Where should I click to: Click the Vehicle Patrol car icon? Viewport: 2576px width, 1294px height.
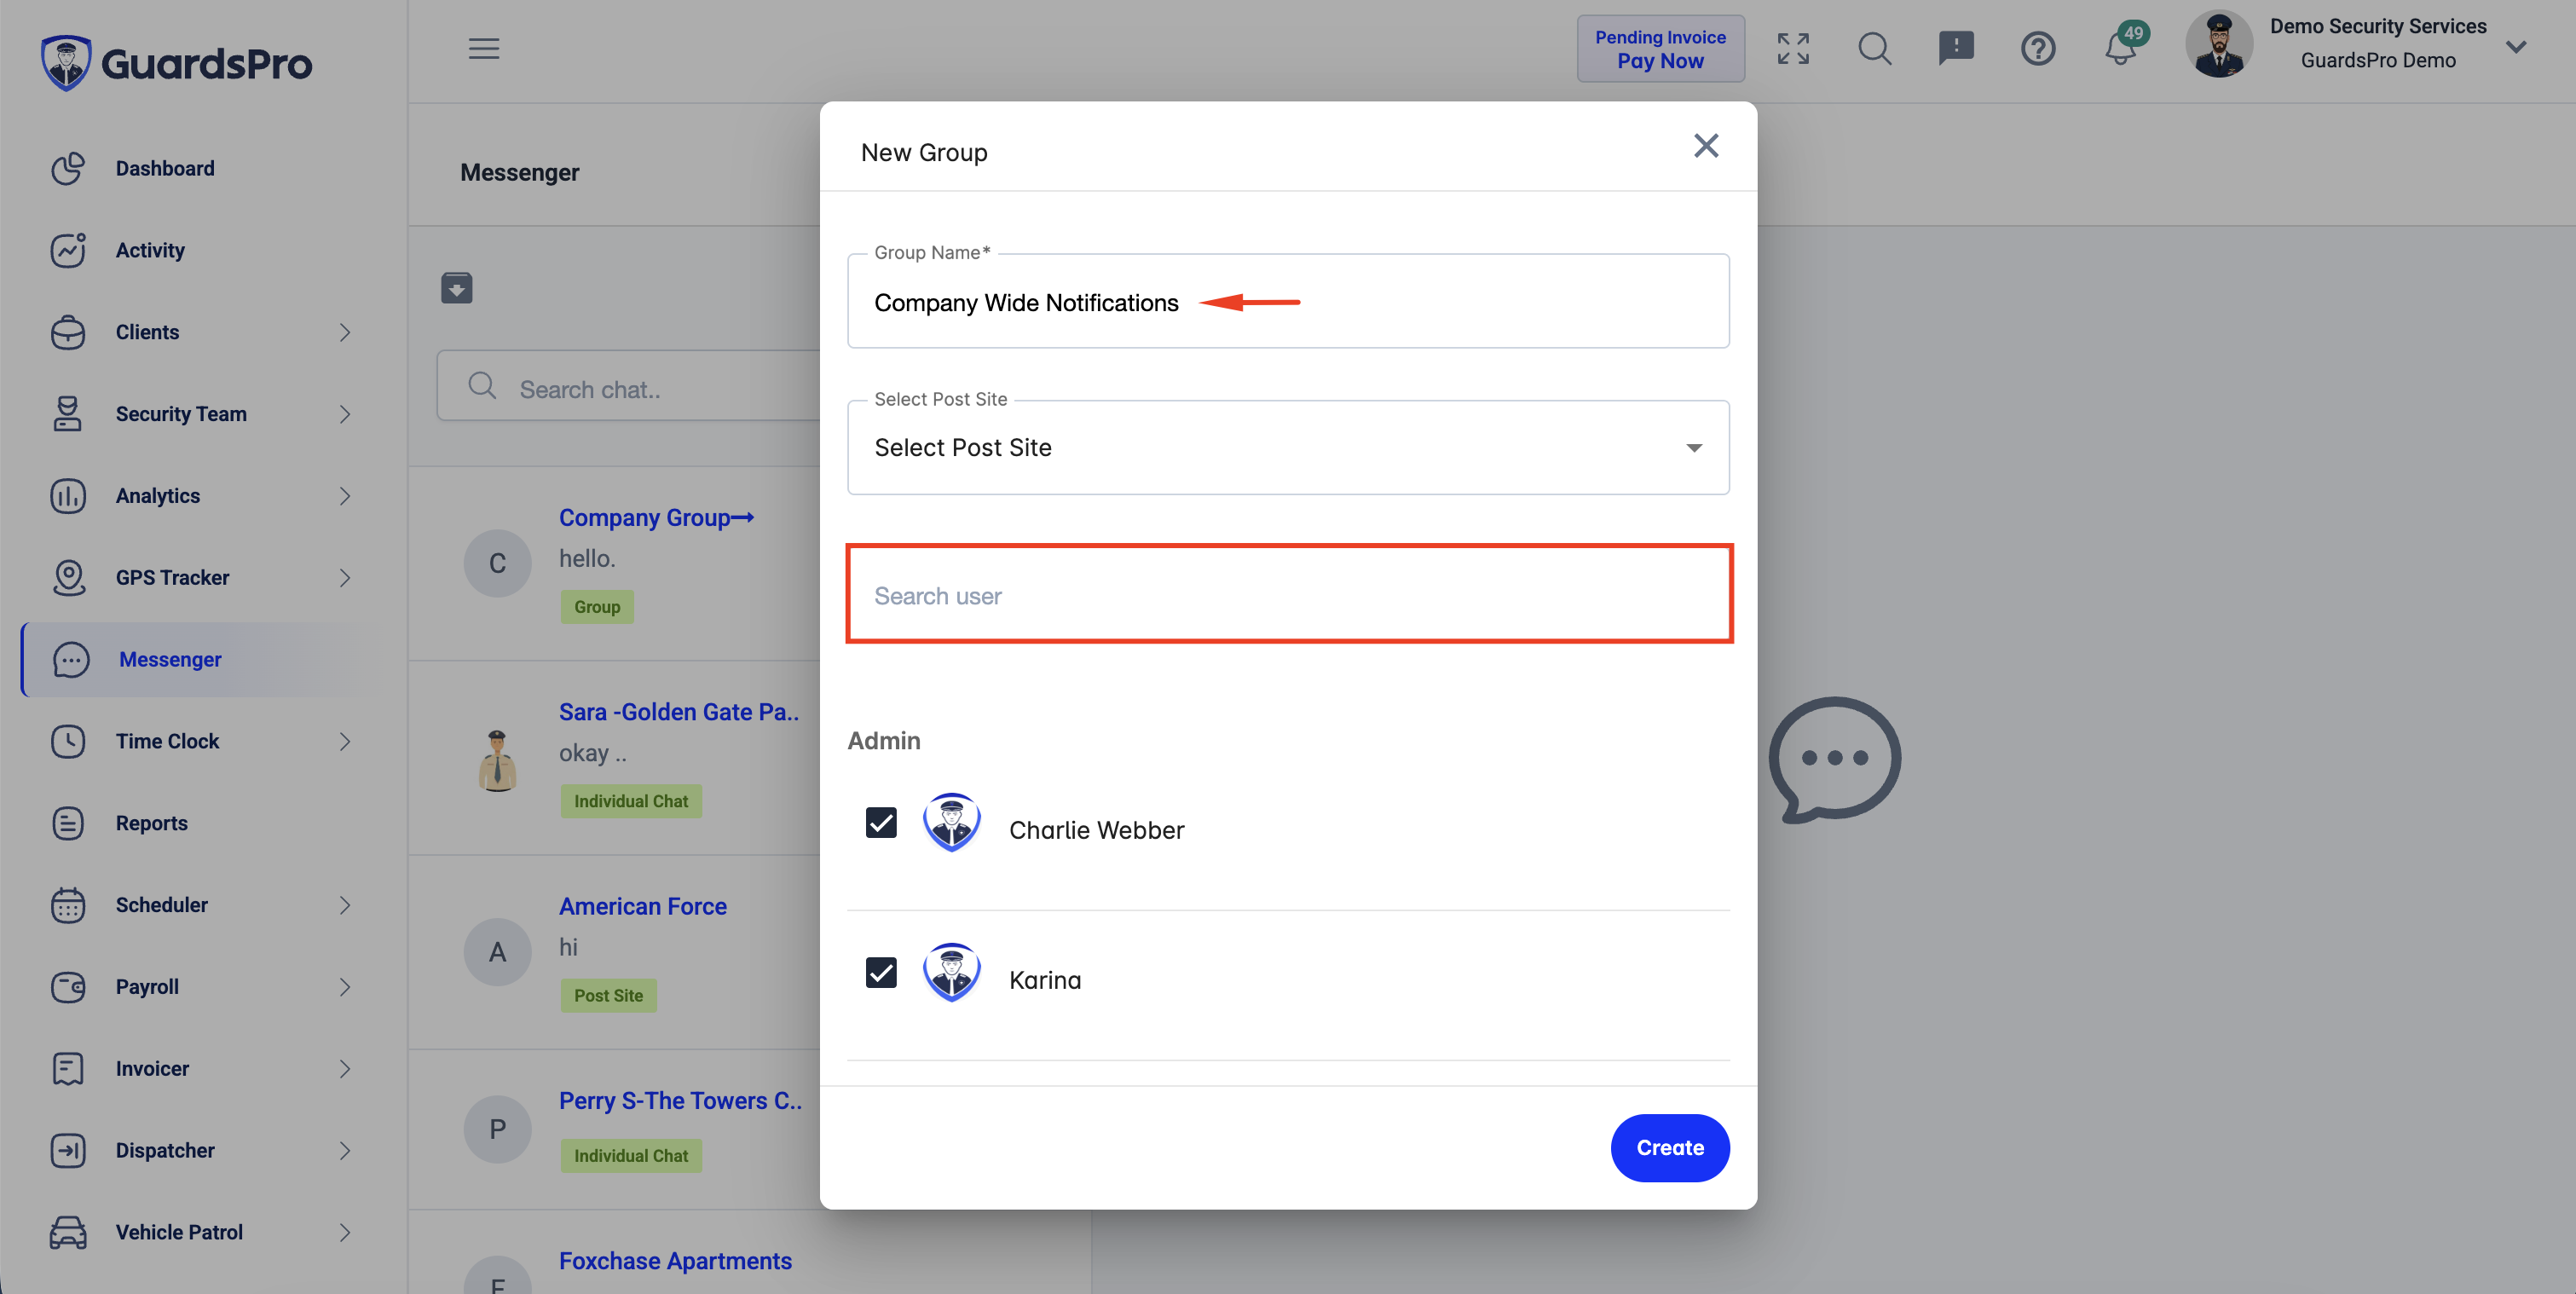tap(68, 1233)
